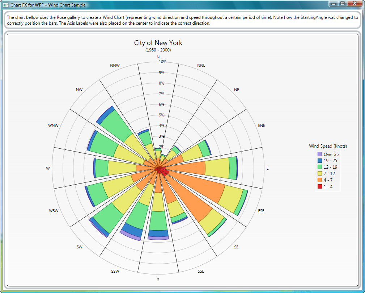Click the "(1960 - 2000)" subtitle text
This screenshot has height=293, width=365.
click(158, 50)
